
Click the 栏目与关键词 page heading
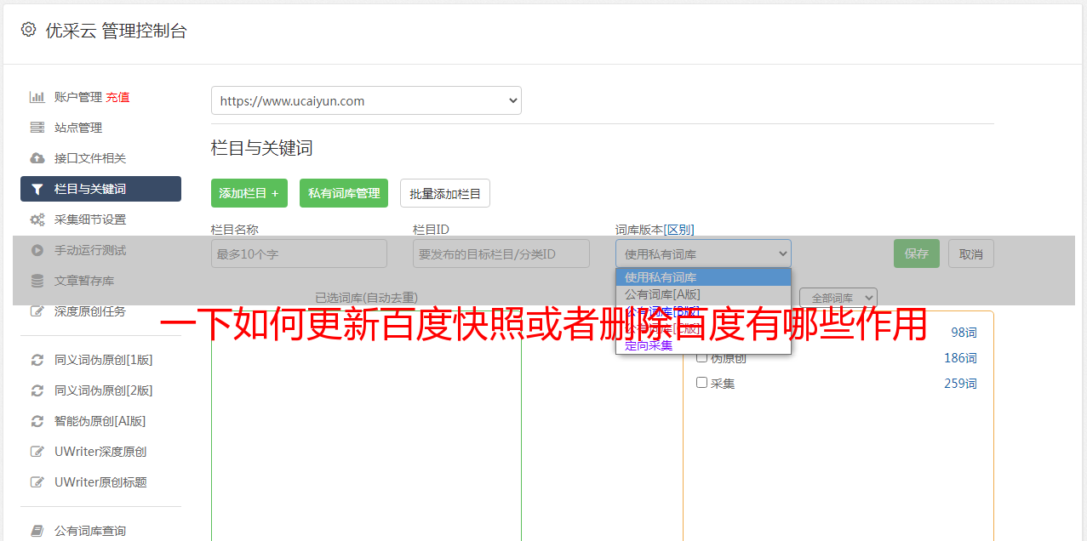[262, 148]
